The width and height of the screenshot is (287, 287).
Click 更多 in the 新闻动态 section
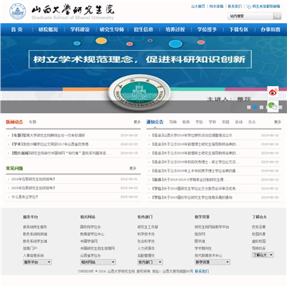(137, 122)
